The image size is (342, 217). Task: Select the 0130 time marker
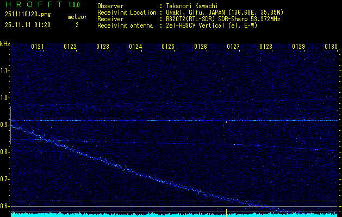[x=331, y=47]
